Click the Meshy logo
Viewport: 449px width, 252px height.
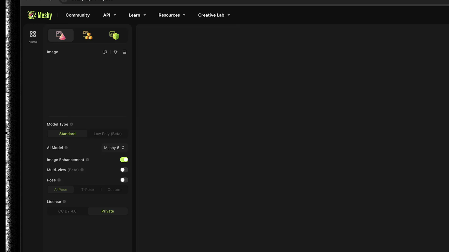tap(40, 15)
